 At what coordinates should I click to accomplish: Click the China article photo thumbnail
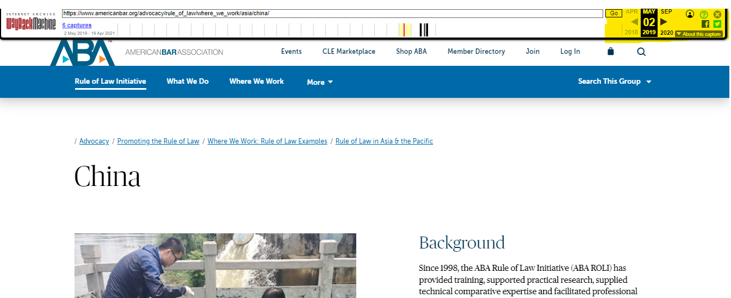(x=215, y=266)
